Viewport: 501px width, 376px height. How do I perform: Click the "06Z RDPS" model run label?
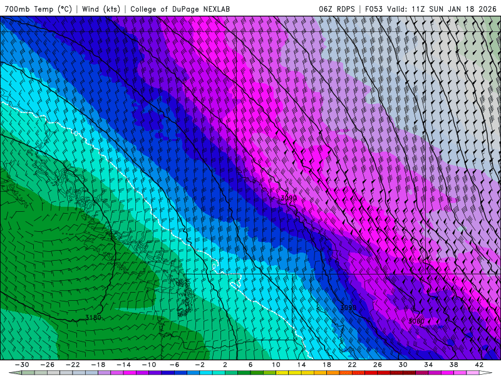336,9
